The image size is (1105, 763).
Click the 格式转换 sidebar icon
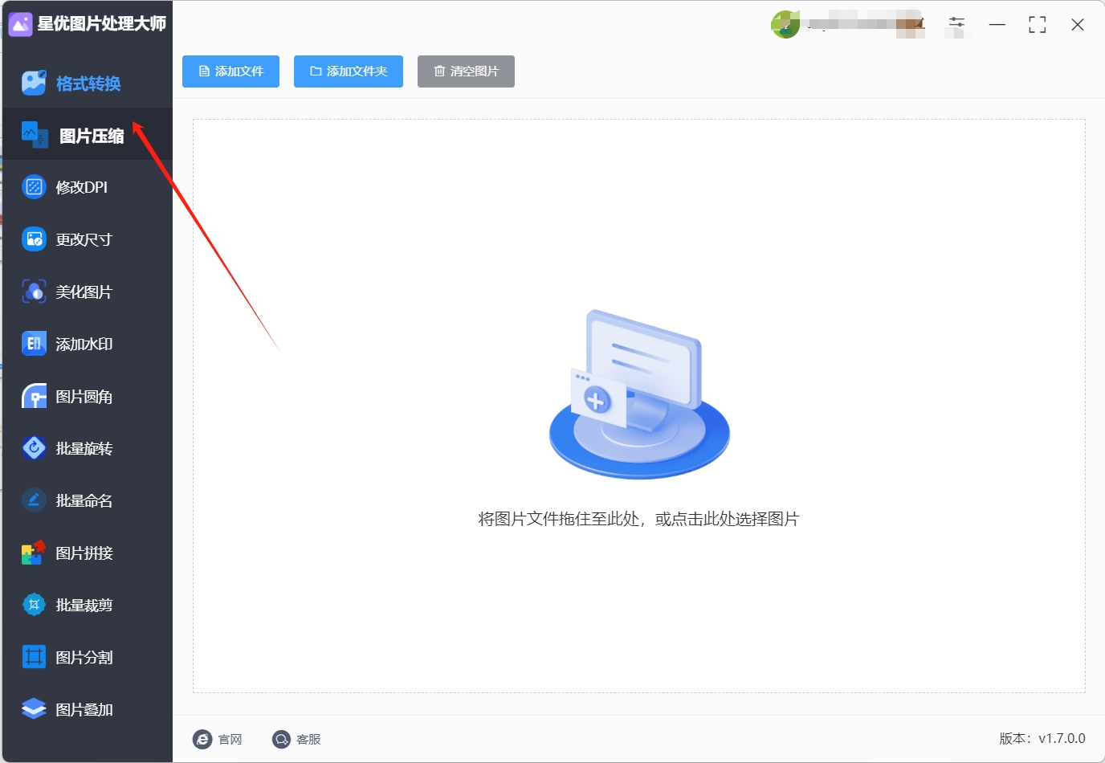pyautogui.click(x=34, y=83)
